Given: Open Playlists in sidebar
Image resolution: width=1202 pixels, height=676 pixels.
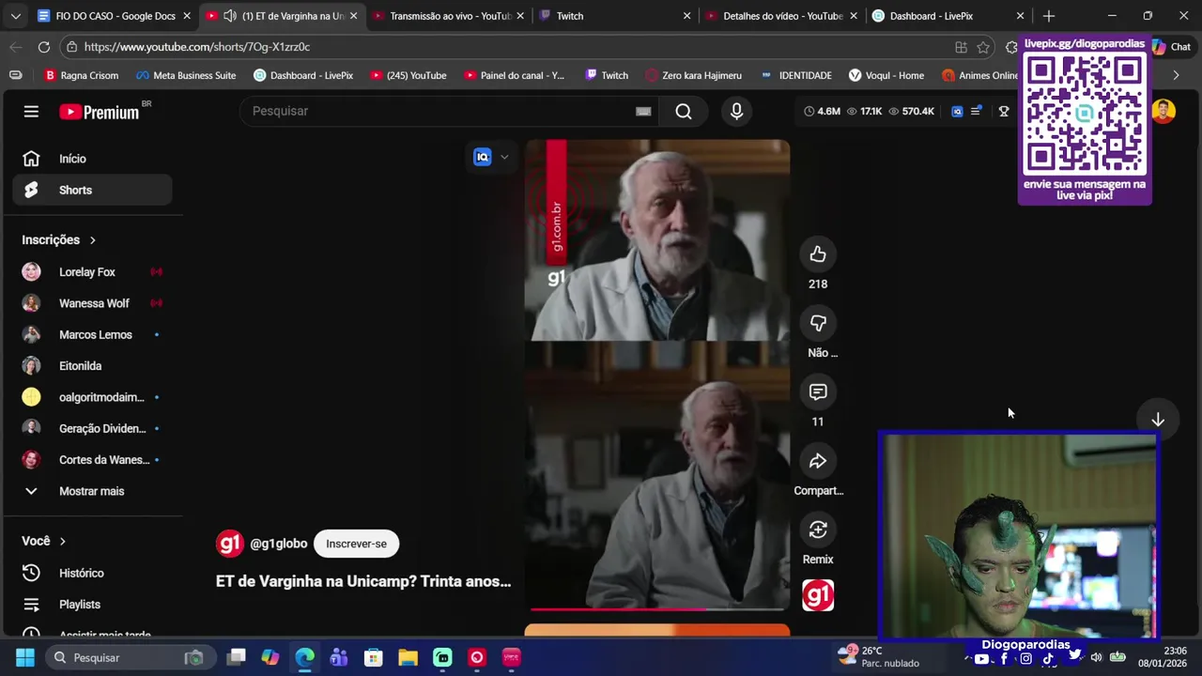Looking at the screenshot, I should pos(92,605).
